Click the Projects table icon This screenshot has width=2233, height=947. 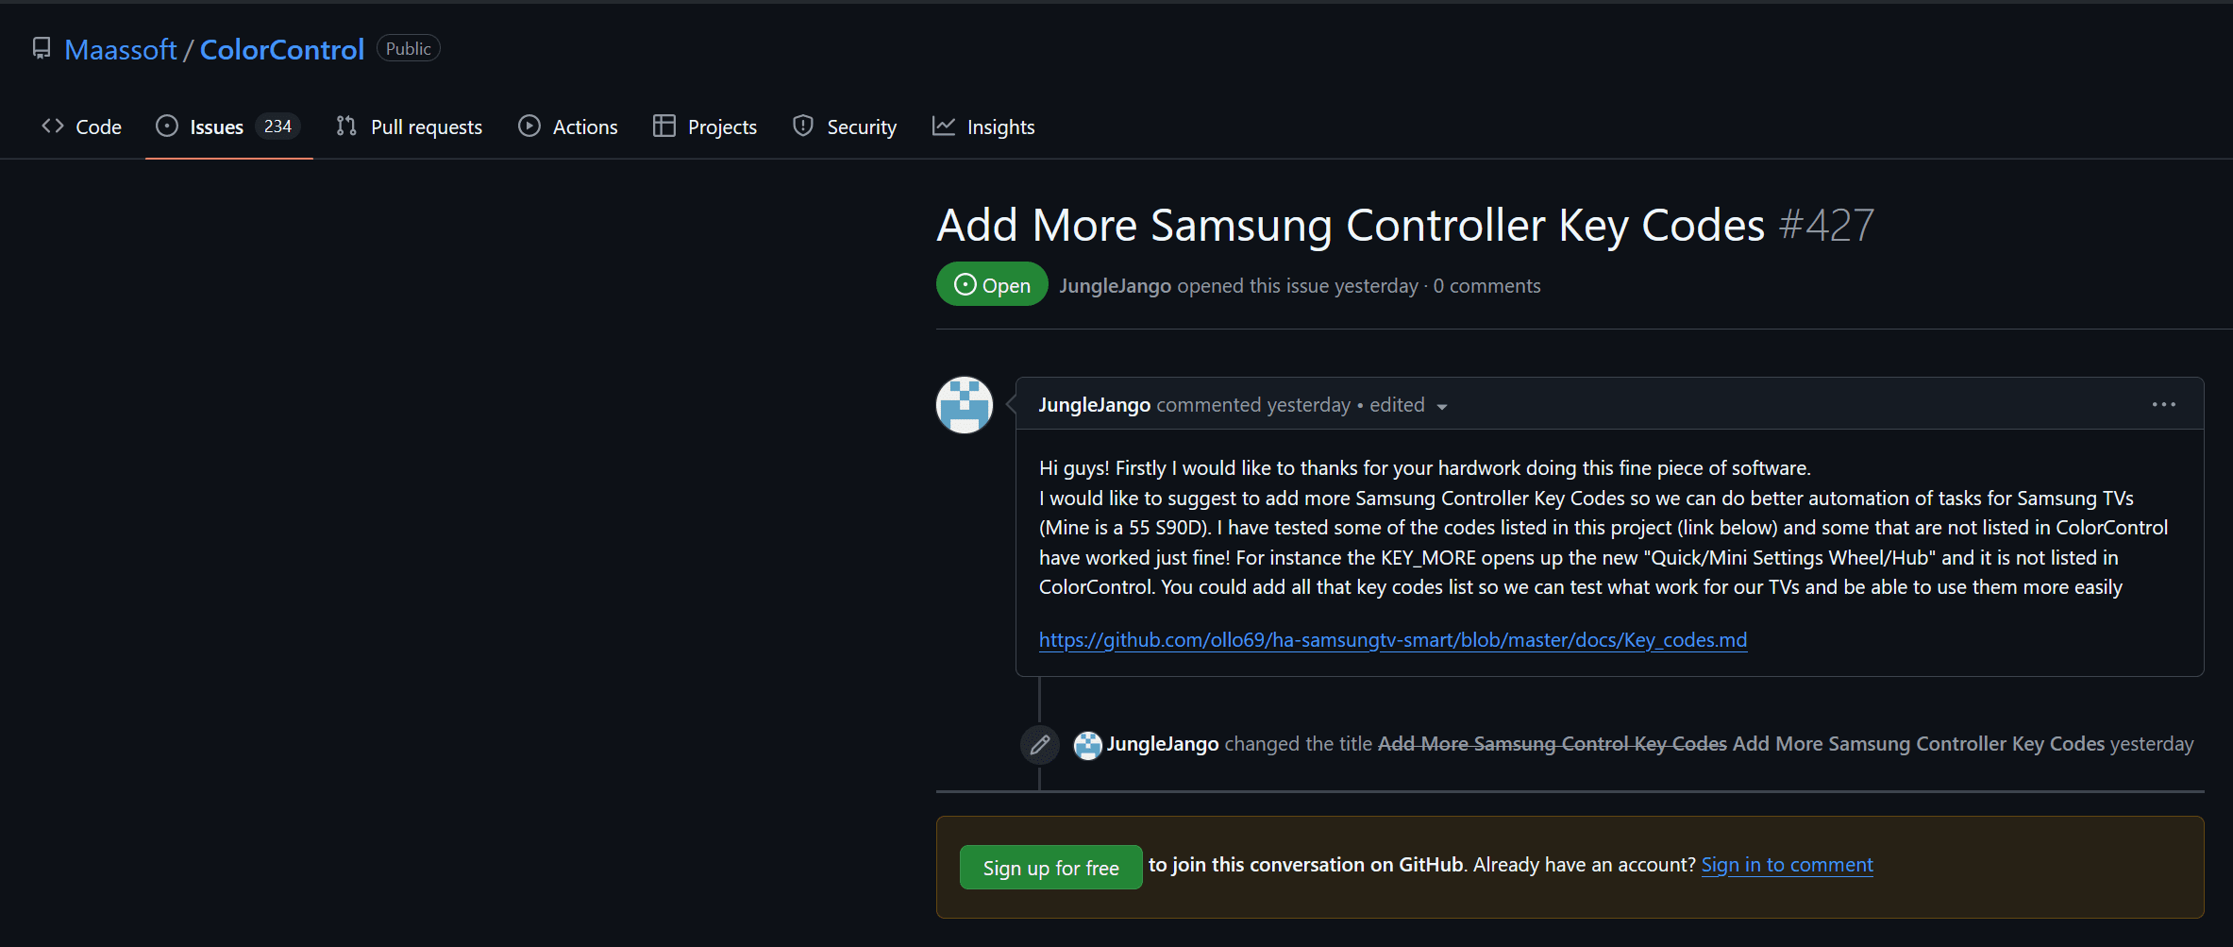click(664, 126)
